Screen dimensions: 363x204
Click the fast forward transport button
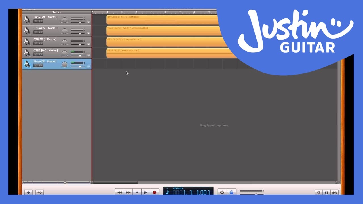pos(128,192)
